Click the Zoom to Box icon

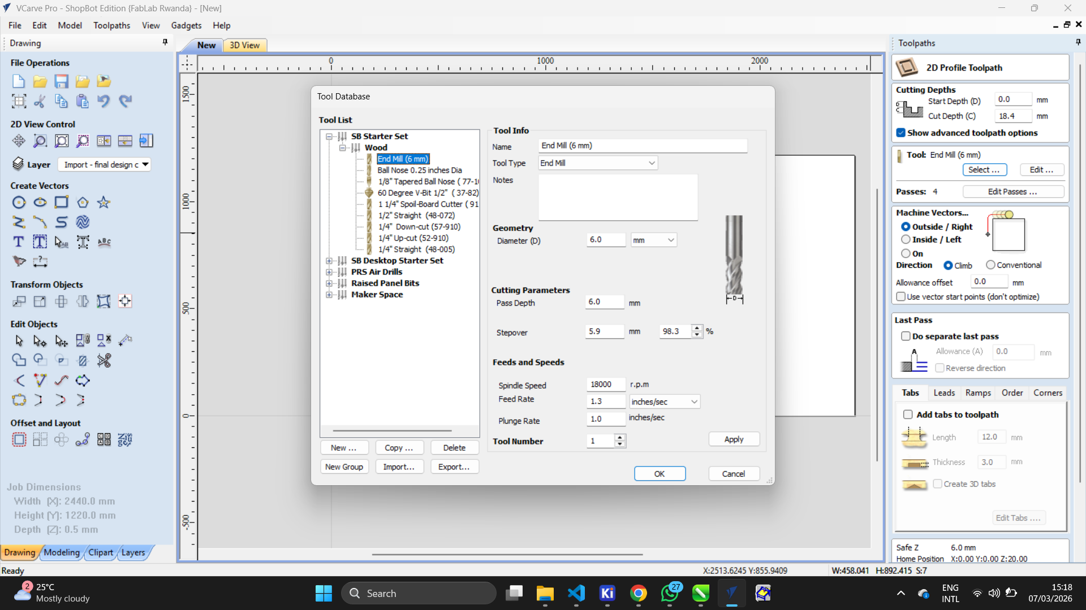(40, 141)
